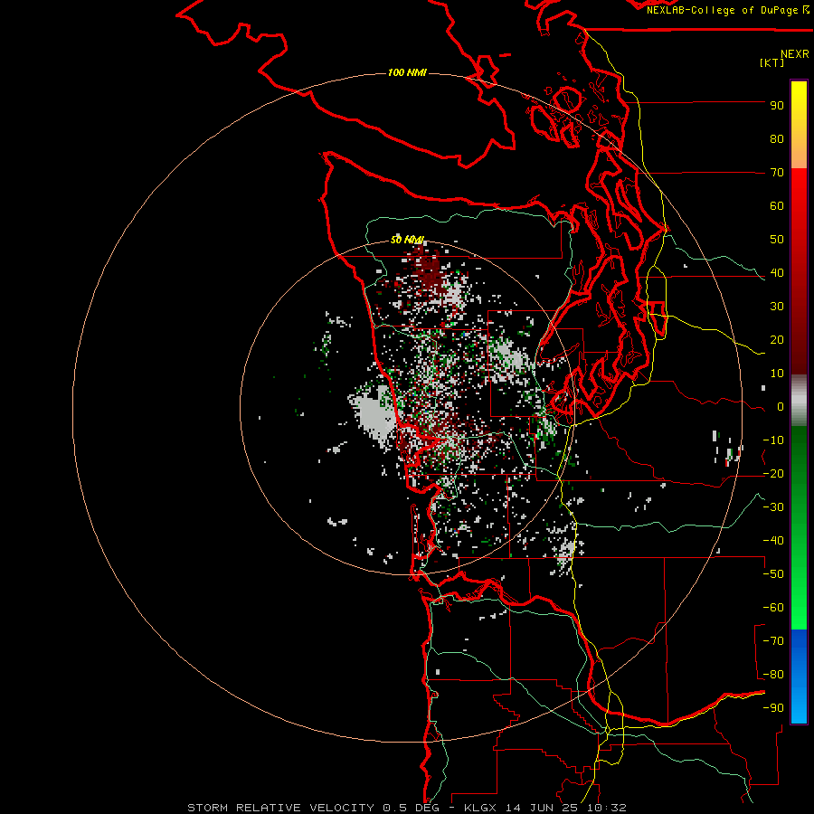
Task: Click the positive 10 scale label
Action: (777, 374)
